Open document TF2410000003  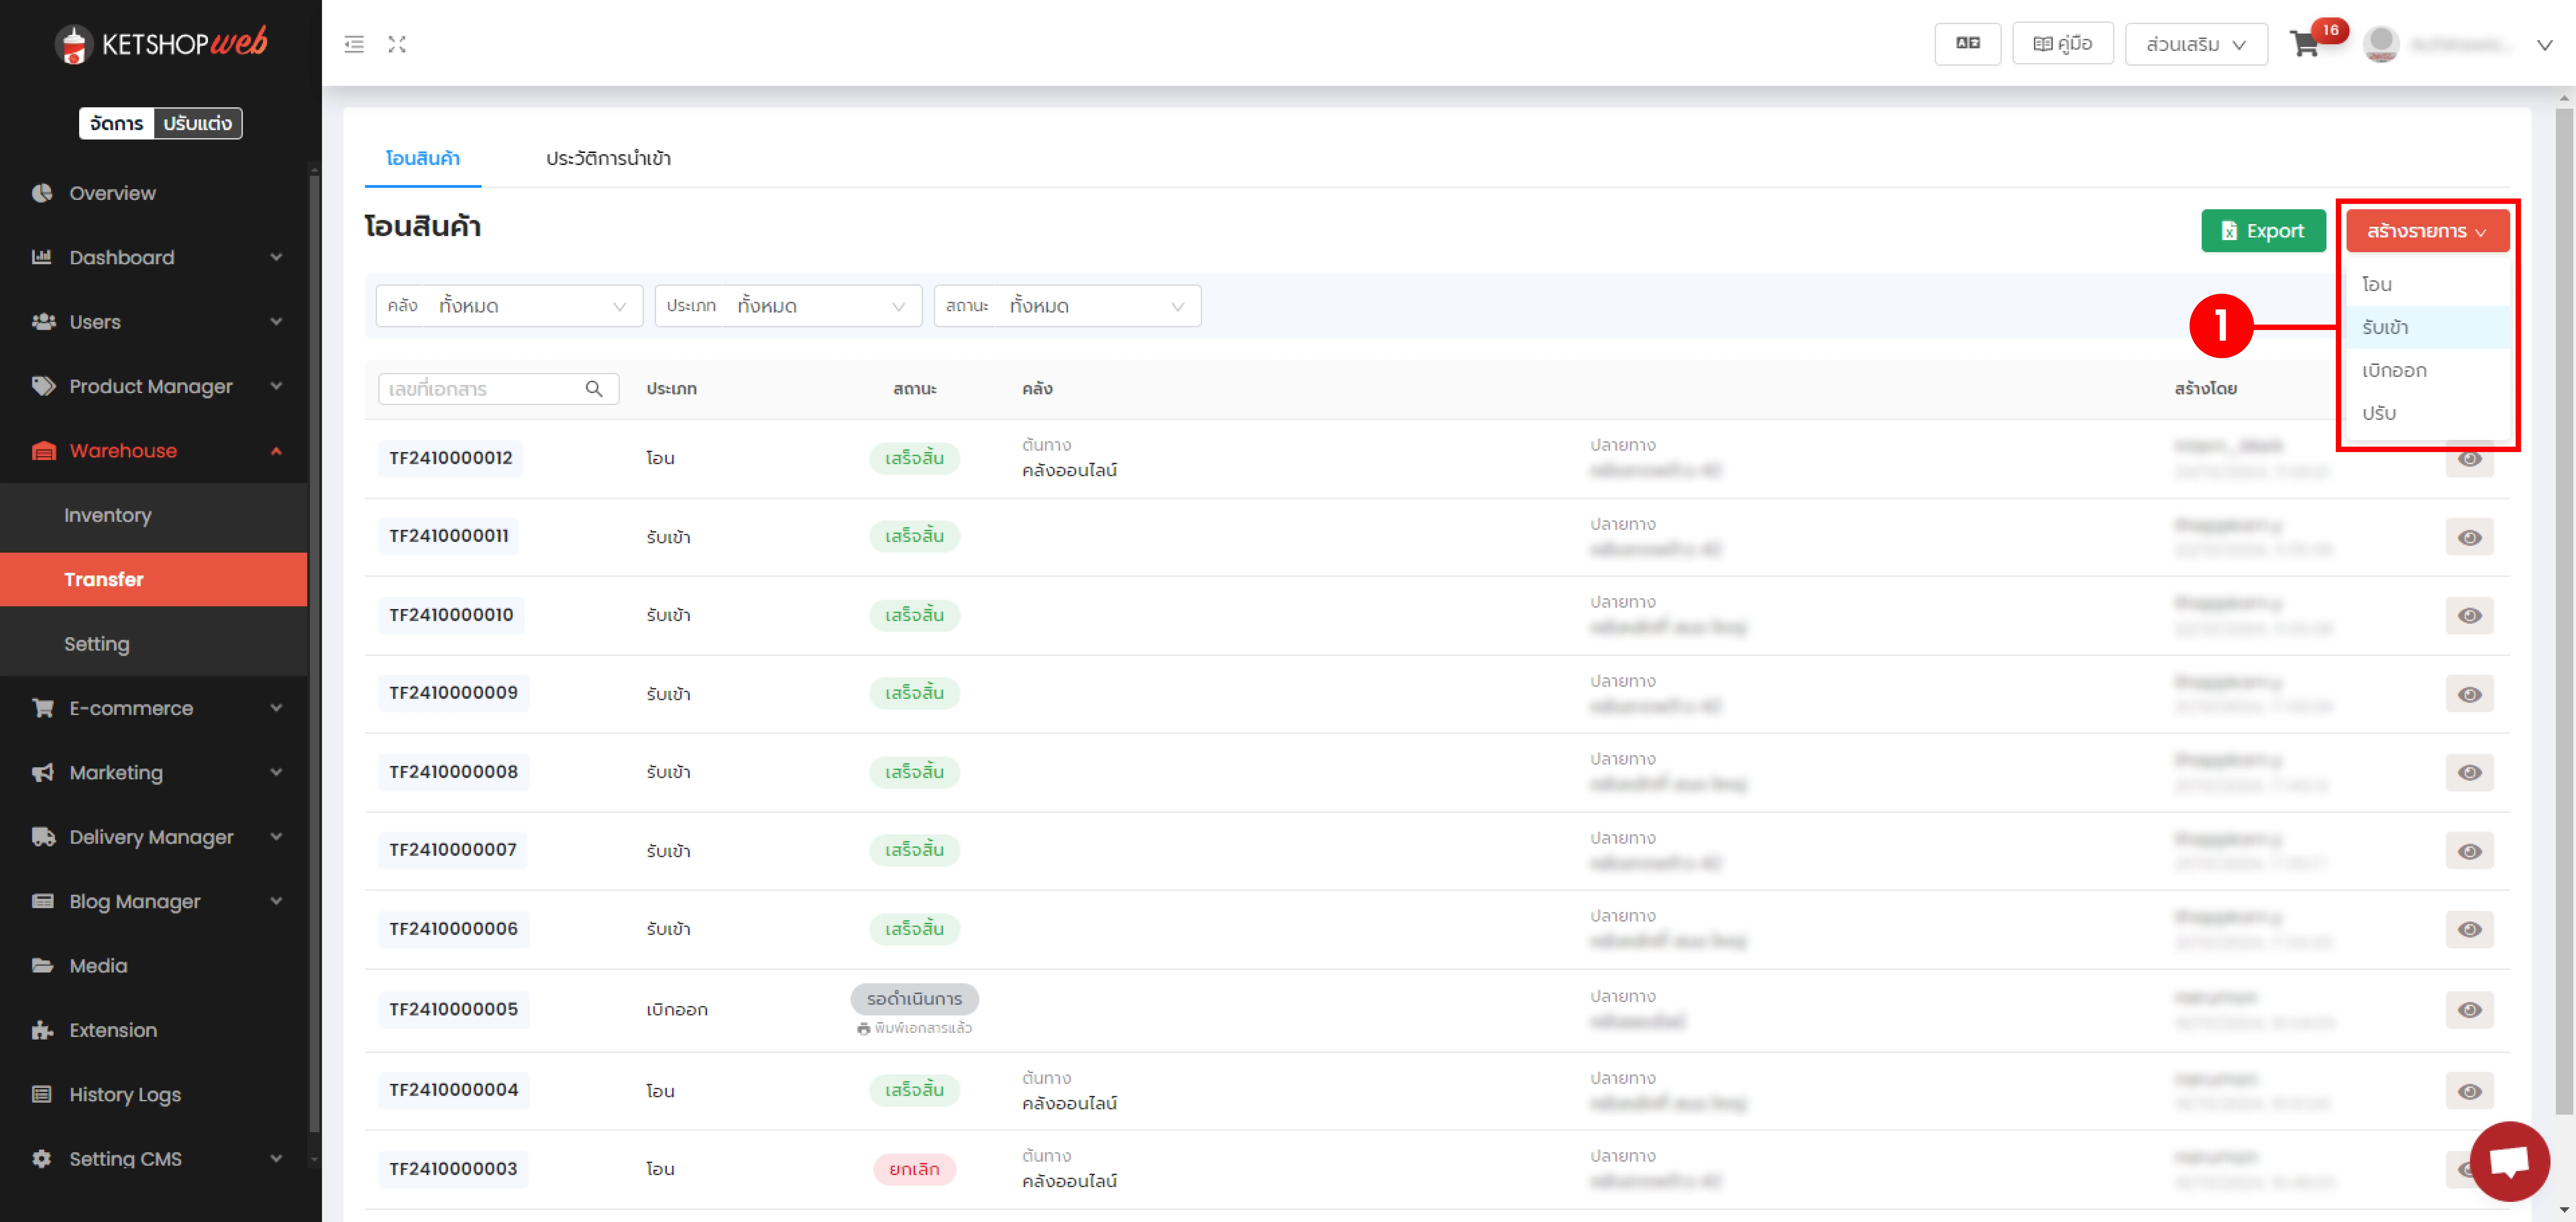pos(453,1169)
